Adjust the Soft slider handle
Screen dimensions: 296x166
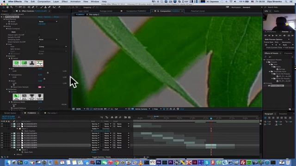pyautogui.click(x=48, y=72)
